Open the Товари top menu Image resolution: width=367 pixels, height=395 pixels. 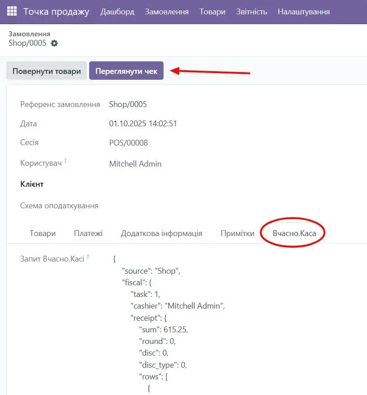tap(212, 12)
